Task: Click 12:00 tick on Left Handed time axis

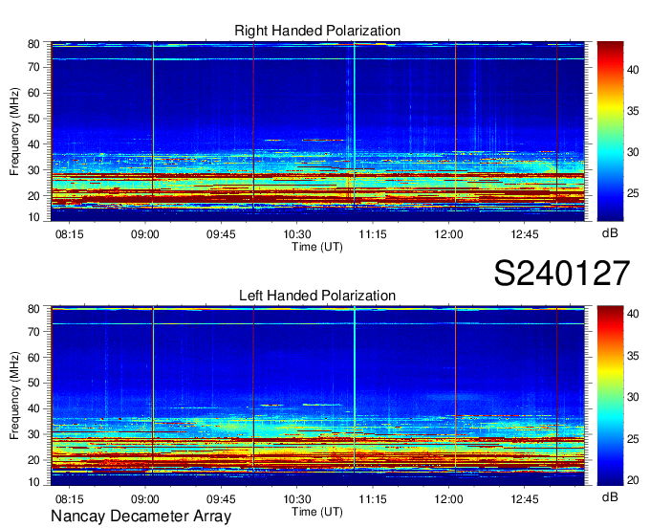Action: click(448, 499)
